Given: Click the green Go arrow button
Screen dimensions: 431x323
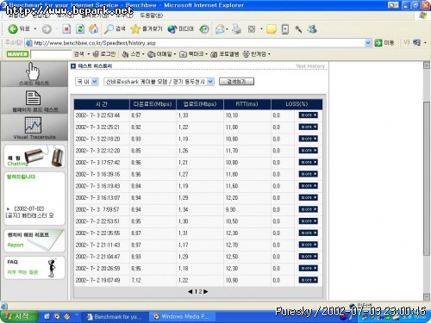Looking at the screenshot, I should (x=378, y=43).
